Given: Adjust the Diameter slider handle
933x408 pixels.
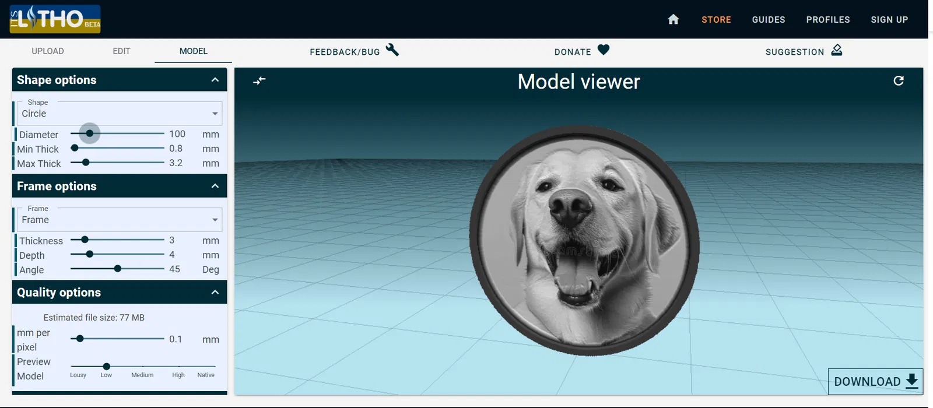Looking at the screenshot, I should 90,133.
